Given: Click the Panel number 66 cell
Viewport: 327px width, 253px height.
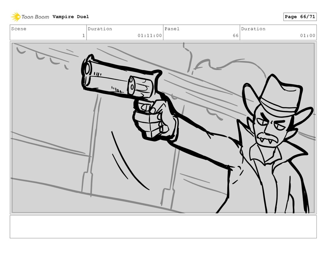Looking at the screenshot, I should tap(202, 32).
